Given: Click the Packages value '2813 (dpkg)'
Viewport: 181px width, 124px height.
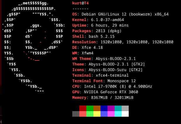Looking at the screenshot, I should [108, 31].
